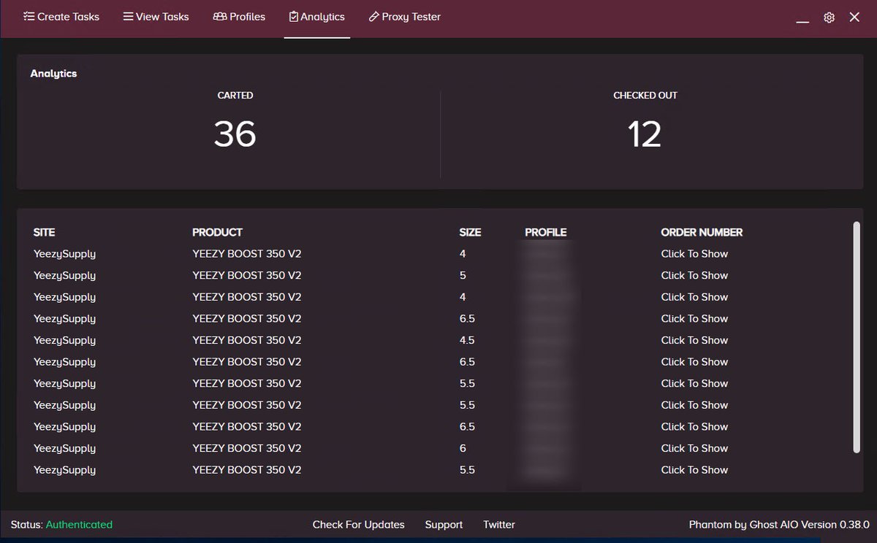This screenshot has width=877, height=543.
Task: Minimize the Phantom window
Action: tap(802, 22)
